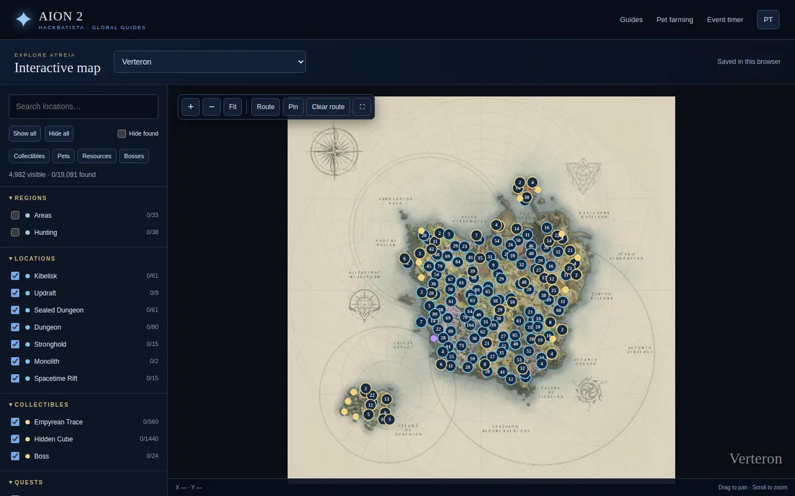Uncheck the Stronghold checkbox

(x=15, y=345)
